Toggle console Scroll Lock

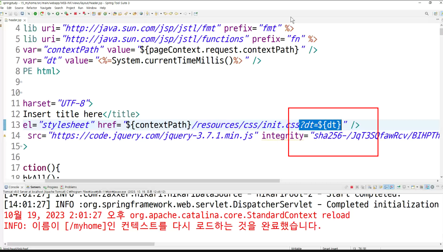[375, 187]
